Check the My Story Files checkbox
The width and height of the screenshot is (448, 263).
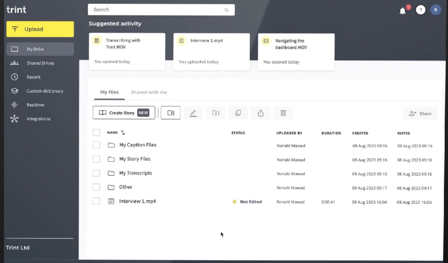pyautogui.click(x=96, y=159)
